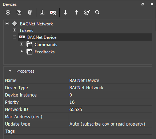
Task: Collapse the BACNet Device node
Action: tap(14, 37)
